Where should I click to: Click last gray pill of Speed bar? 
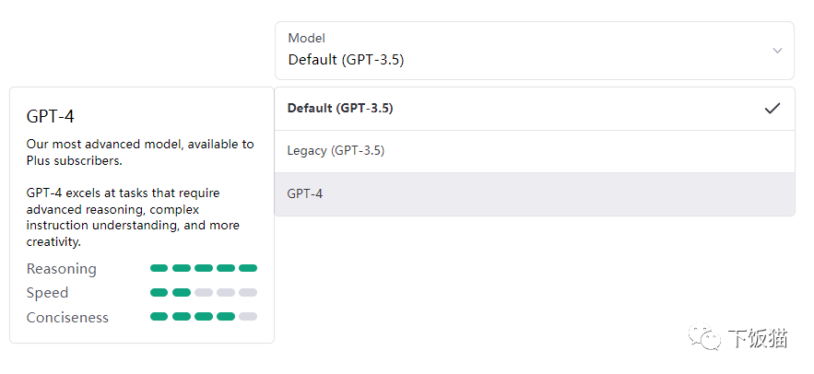[x=248, y=292]
